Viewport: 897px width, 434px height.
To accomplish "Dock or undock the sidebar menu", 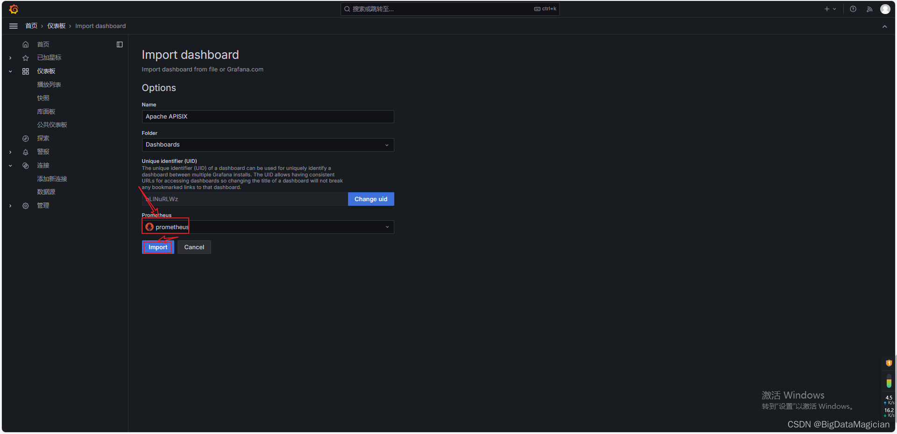I will pos(120,44).
